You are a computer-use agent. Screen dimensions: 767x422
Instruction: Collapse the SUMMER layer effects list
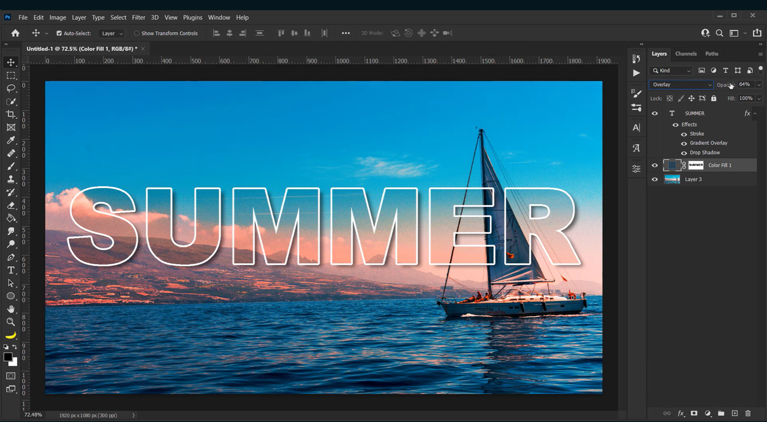pos(755,113)
